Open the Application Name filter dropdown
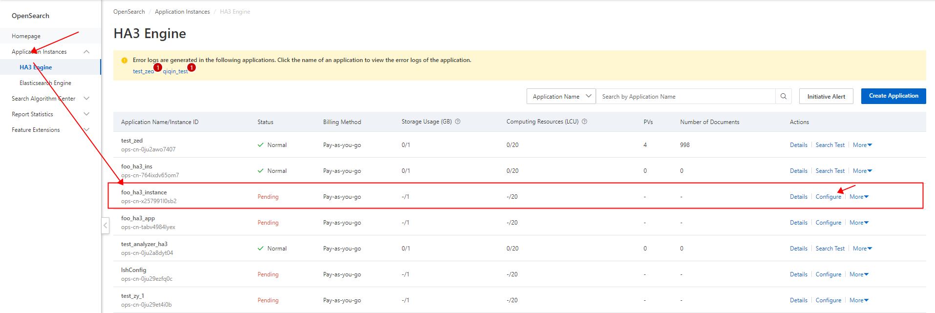Viewport: 935px width, 313px height. (561, 96)
